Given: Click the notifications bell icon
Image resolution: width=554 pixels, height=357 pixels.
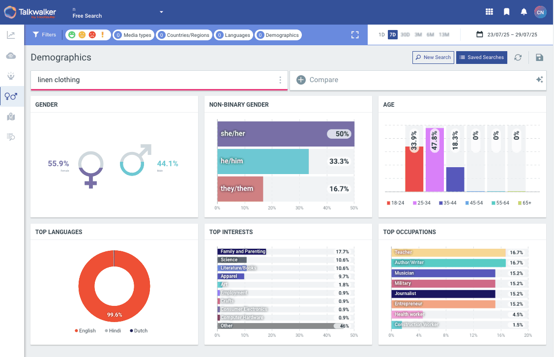Looking at the screenshot, I should pyautogui.click(x=524, y=12).
